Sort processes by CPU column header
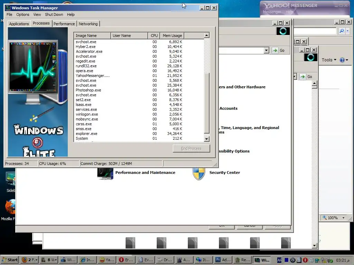 (x=154, y=36)
